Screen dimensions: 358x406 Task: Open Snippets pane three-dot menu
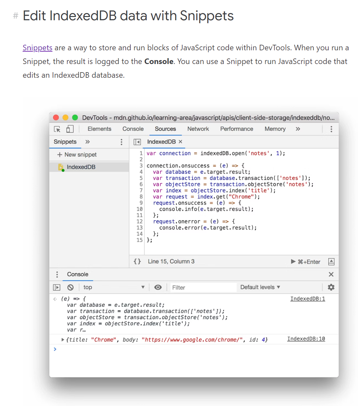(122, 142)
